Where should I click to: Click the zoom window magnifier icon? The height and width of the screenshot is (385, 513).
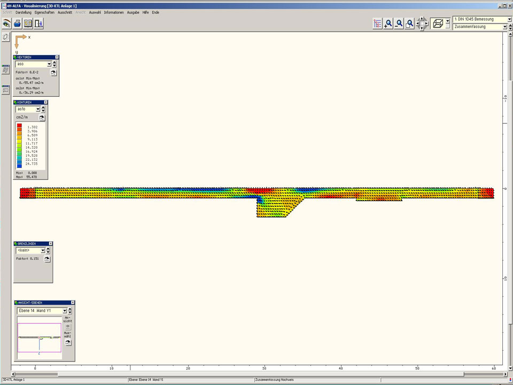pyautogui.click(x=410, y=24)
